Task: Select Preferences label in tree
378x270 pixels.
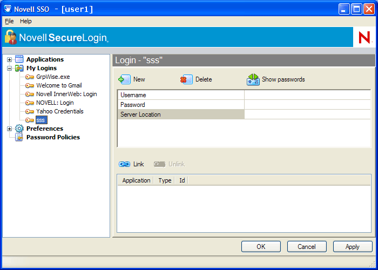Action: coord(45,129)
